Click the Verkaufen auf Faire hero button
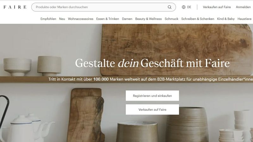253x142 pixels. click(152, 109)
